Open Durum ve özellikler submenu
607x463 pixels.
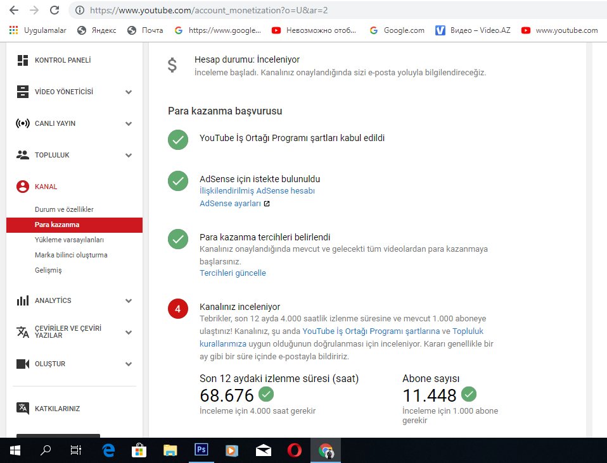pyautogui.click(x=64, y=209)
